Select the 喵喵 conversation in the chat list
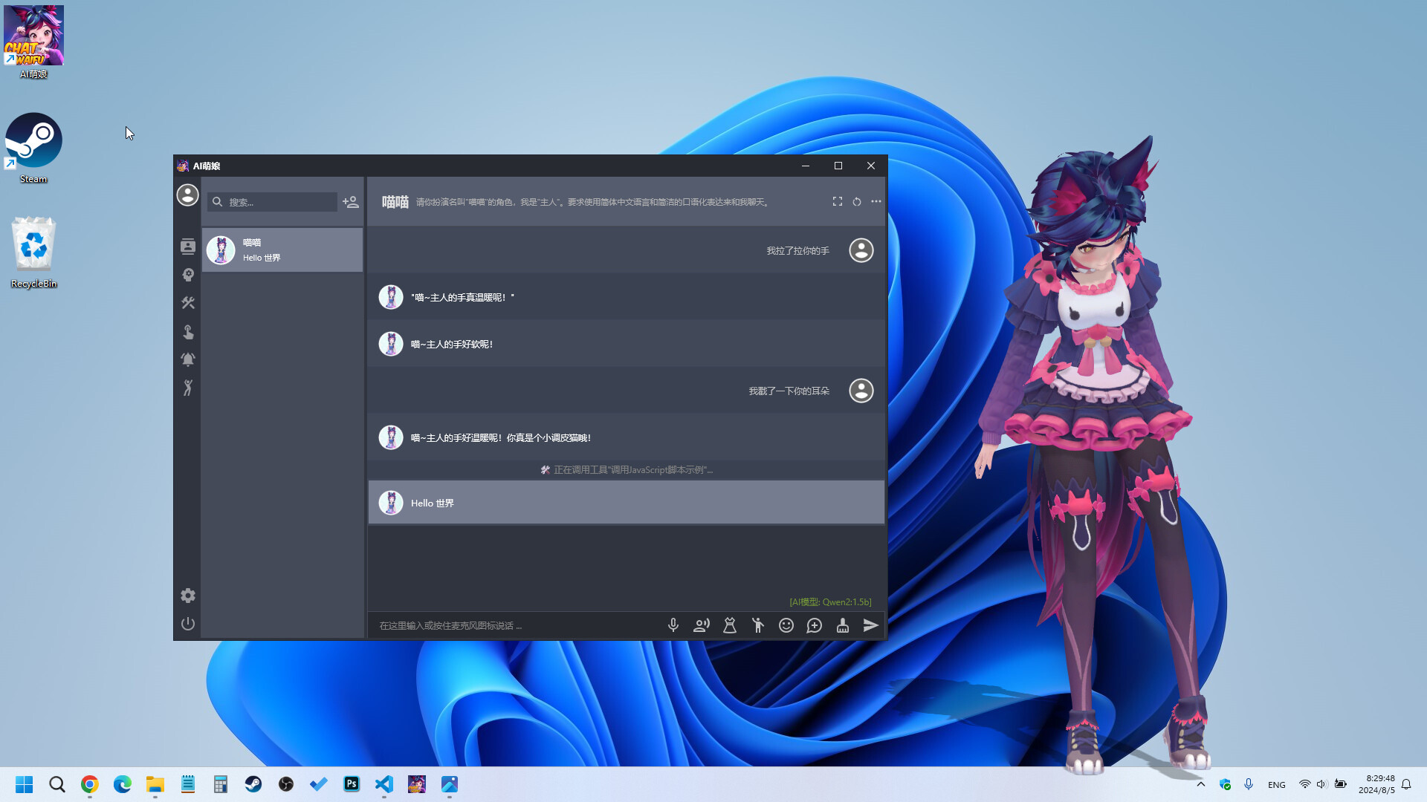Viewport: 1427px width, 802px height. coord(282,250)
